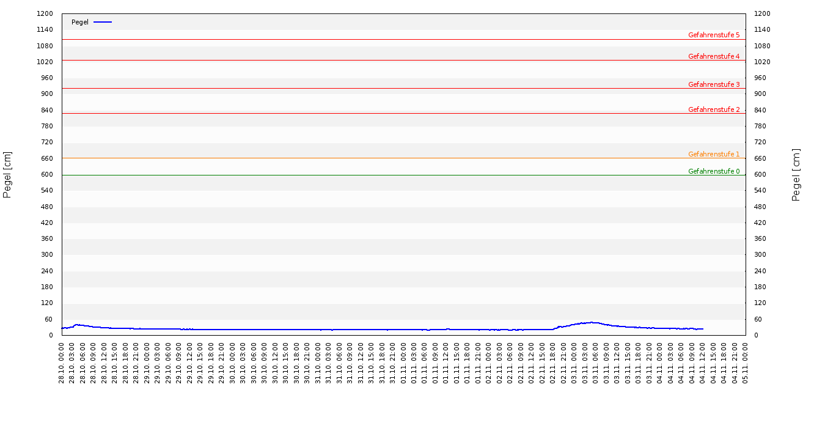Click the water level peak near 03.11. 06:00
The image size is (825, 428).
pos(591,322)
